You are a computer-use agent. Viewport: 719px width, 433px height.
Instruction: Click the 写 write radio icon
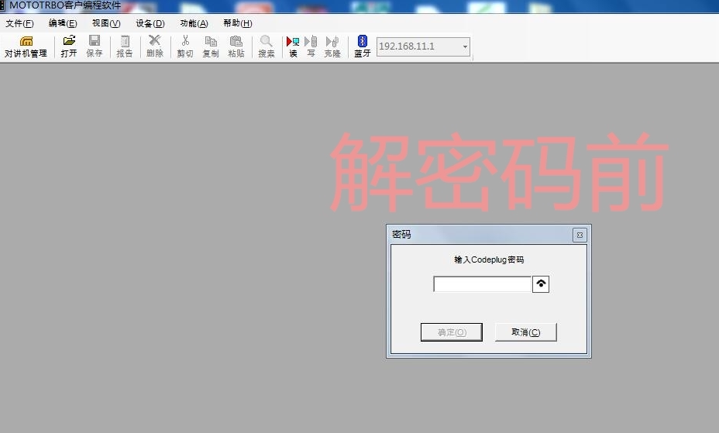tap(311, 46)
